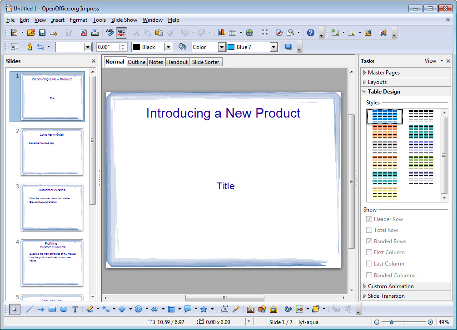Collapse the Table Design section
This screenshot has width=457, height=330.
click(405, 91)
